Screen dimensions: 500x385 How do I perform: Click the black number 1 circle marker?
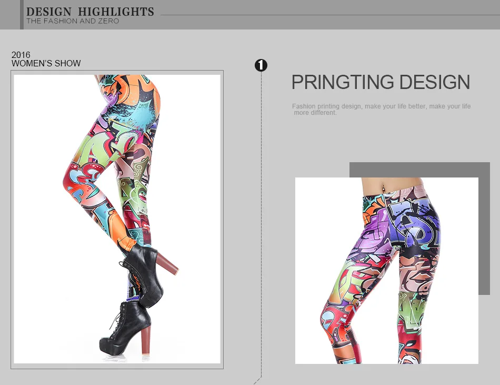[x=261, y=65]
